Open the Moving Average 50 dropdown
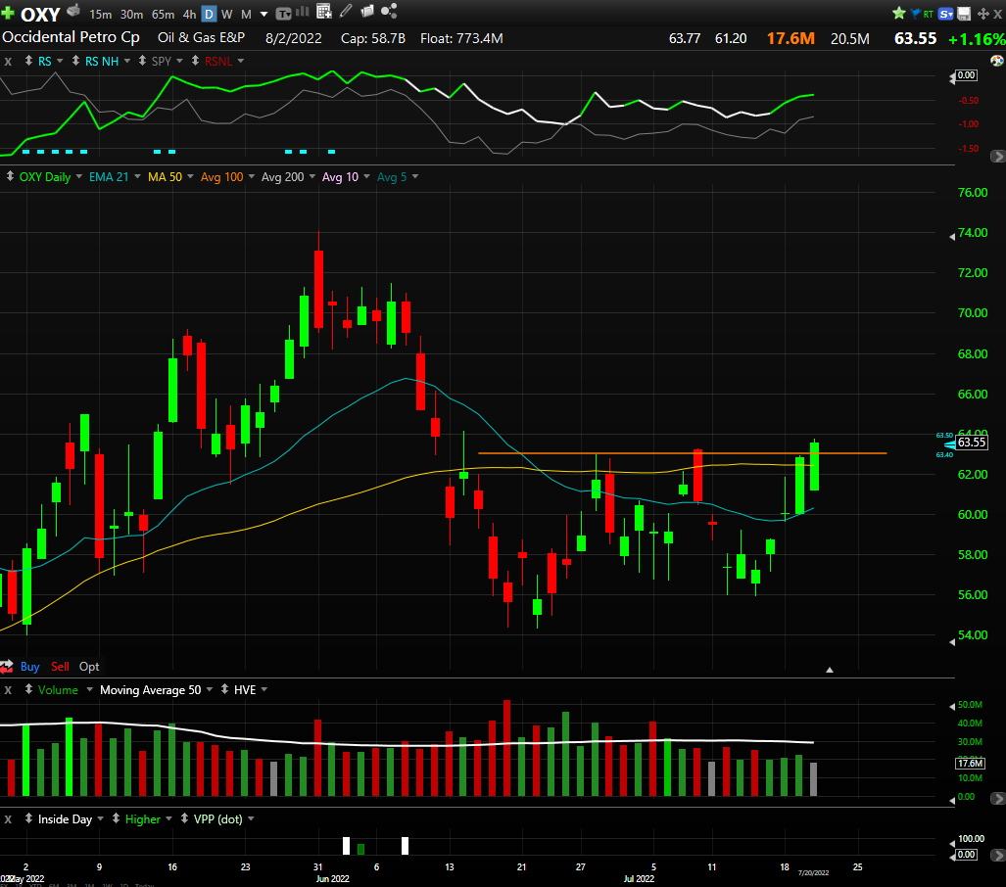Viewport: 1006px width, 887px height. tap(210, 690)
